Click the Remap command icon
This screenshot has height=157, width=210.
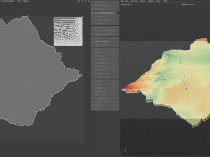point(92,109)
